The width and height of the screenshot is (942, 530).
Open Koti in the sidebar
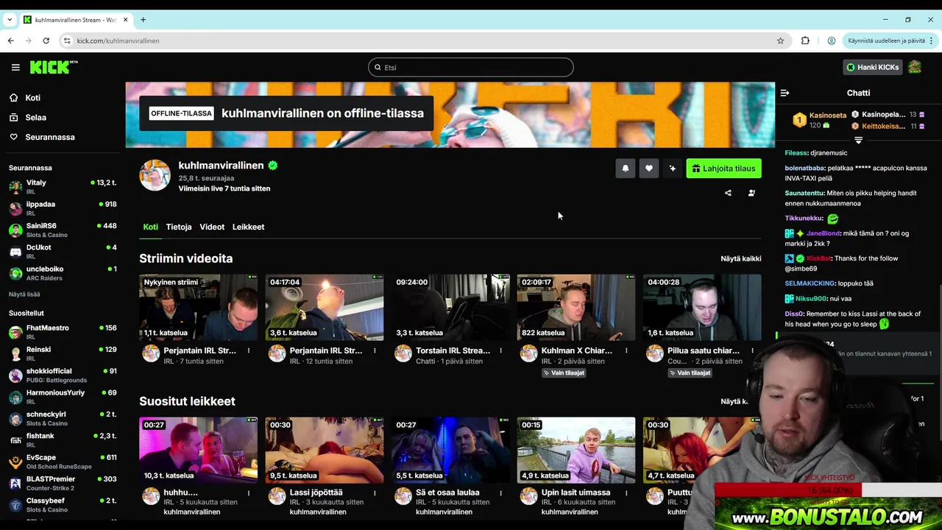click(x=32, y=98)
